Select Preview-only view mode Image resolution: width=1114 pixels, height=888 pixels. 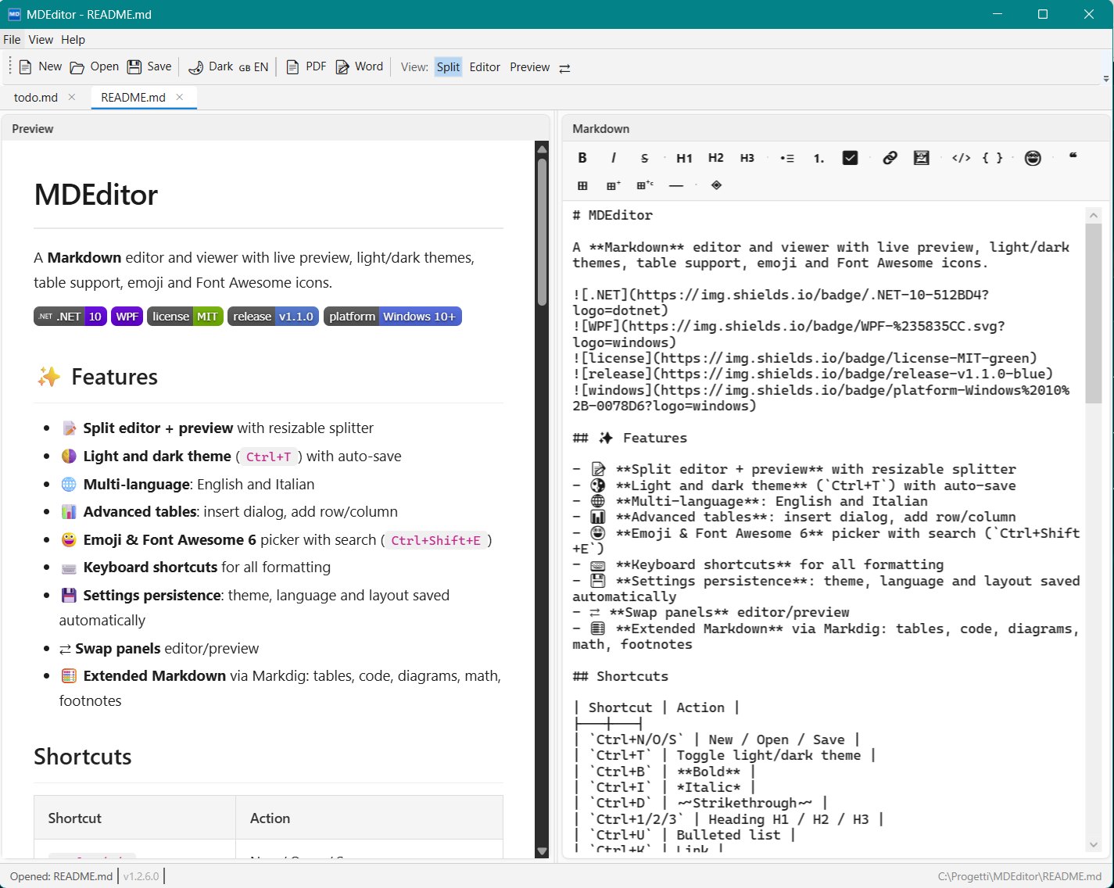(530, 67)
